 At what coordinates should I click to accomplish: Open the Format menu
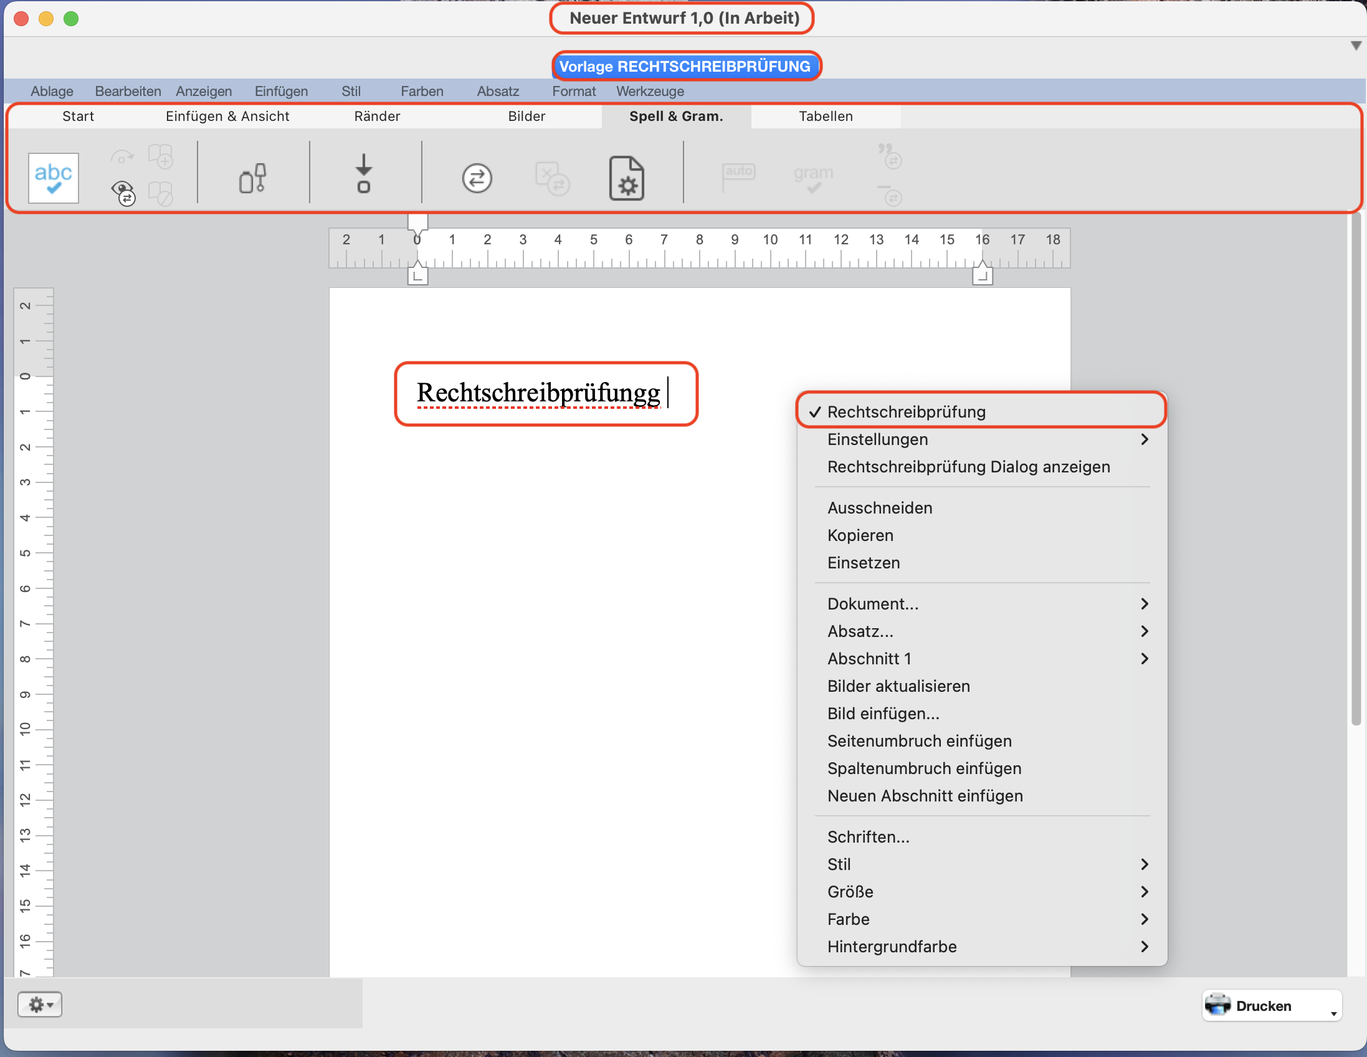click(x=573, y=91)
